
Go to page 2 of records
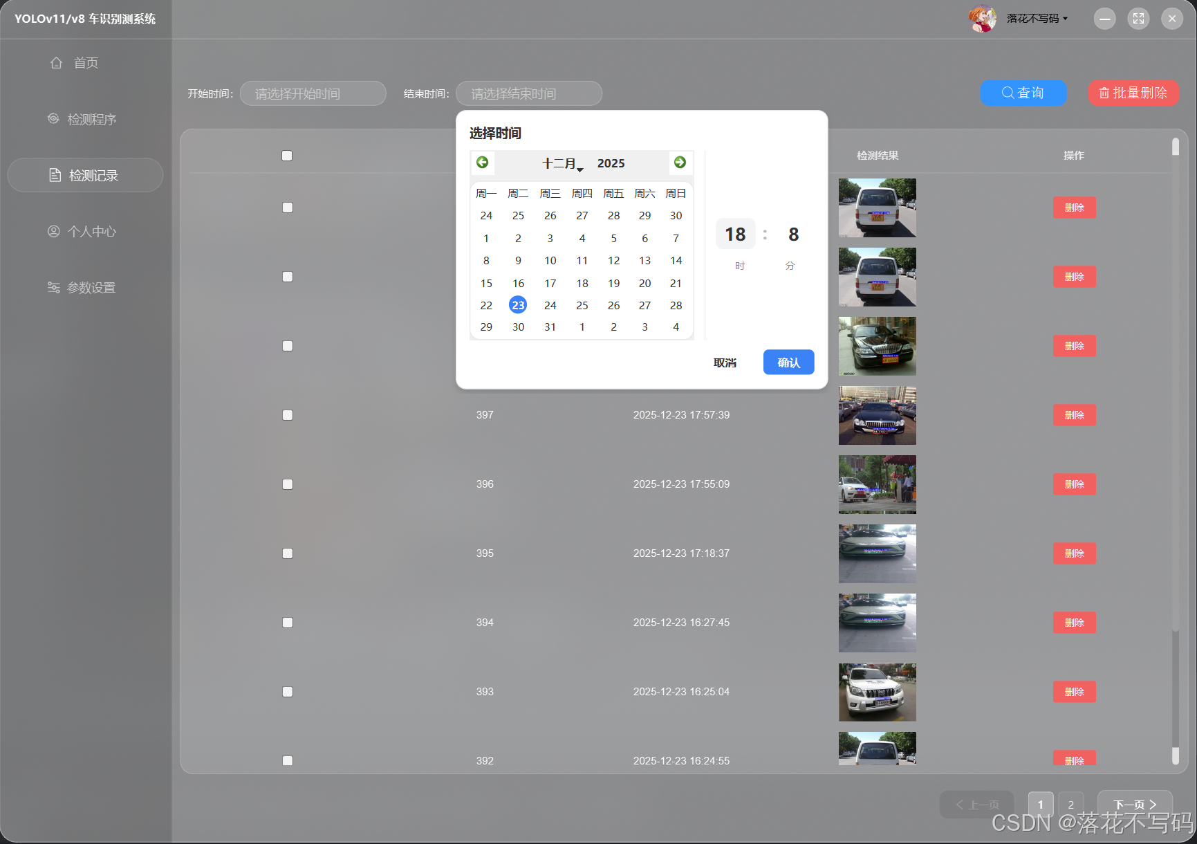tap(1070, 805)
